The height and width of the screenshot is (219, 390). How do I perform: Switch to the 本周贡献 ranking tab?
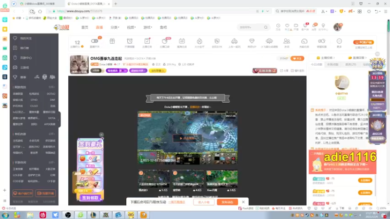332,64
